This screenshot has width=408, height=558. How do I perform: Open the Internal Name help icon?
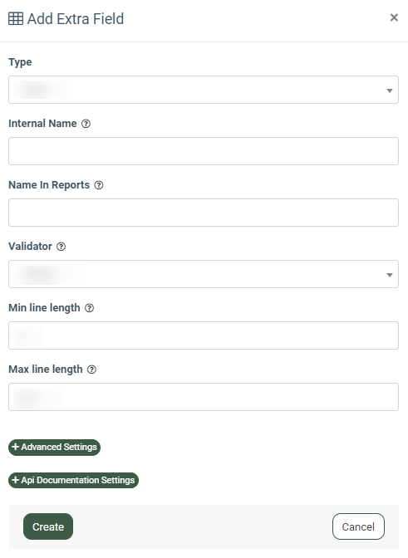(86, 124)
